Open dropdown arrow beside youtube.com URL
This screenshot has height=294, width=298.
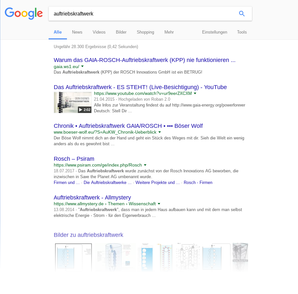click(x=195, y=93)
